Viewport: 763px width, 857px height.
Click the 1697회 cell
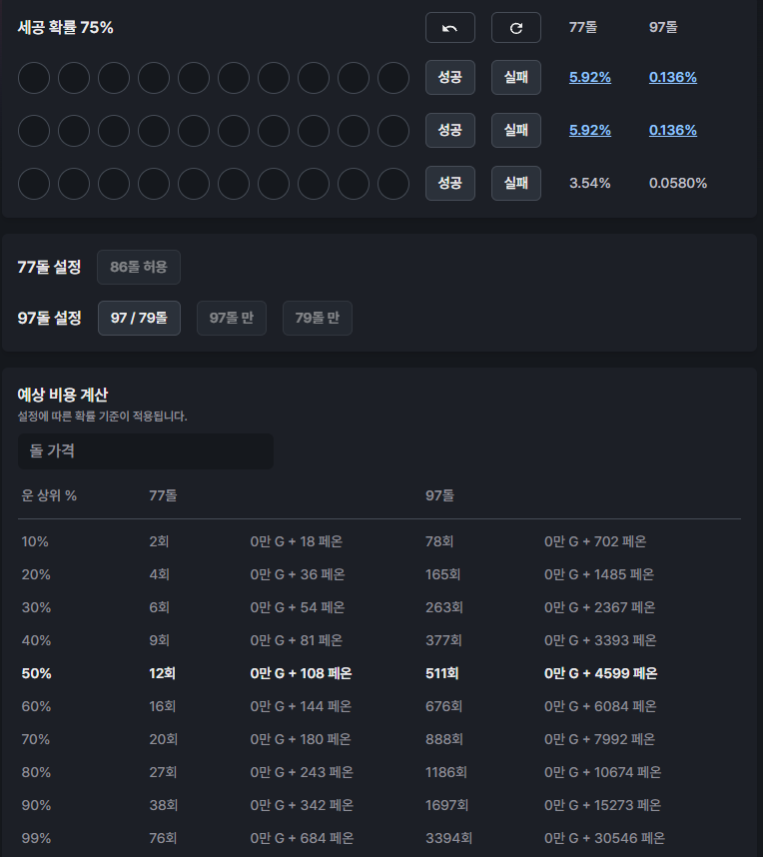pyautogui.click(x=447, y=805)
